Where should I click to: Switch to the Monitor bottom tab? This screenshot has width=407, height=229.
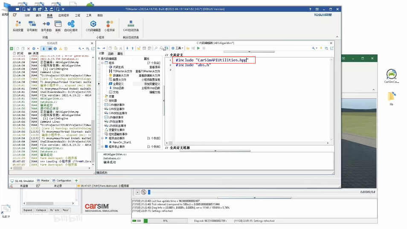click(43, 181)
